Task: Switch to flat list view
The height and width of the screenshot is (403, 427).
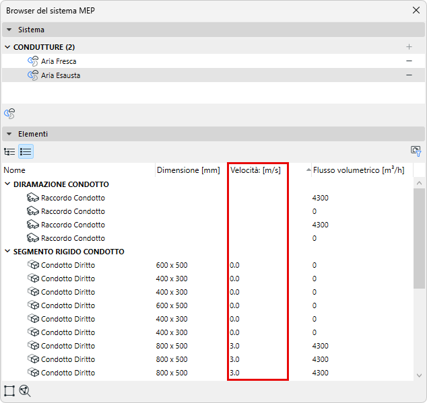Action: coord(26,151)
